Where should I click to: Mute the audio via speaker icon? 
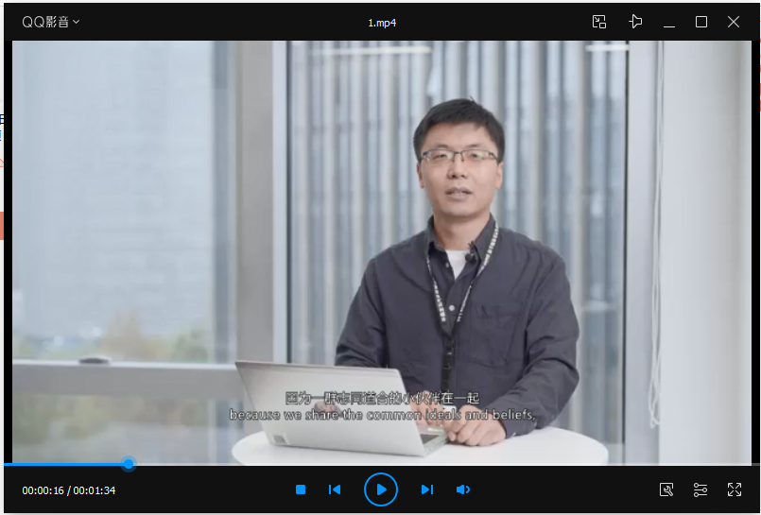point(463,489)
